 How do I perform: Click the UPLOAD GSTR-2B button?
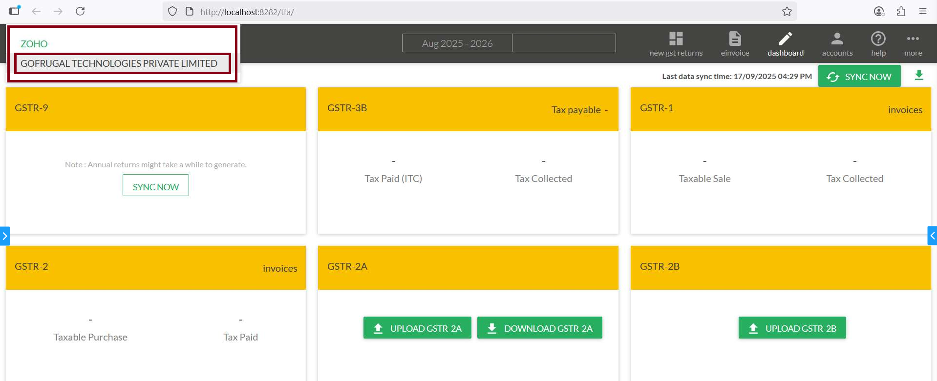click(x=792, y=328)
